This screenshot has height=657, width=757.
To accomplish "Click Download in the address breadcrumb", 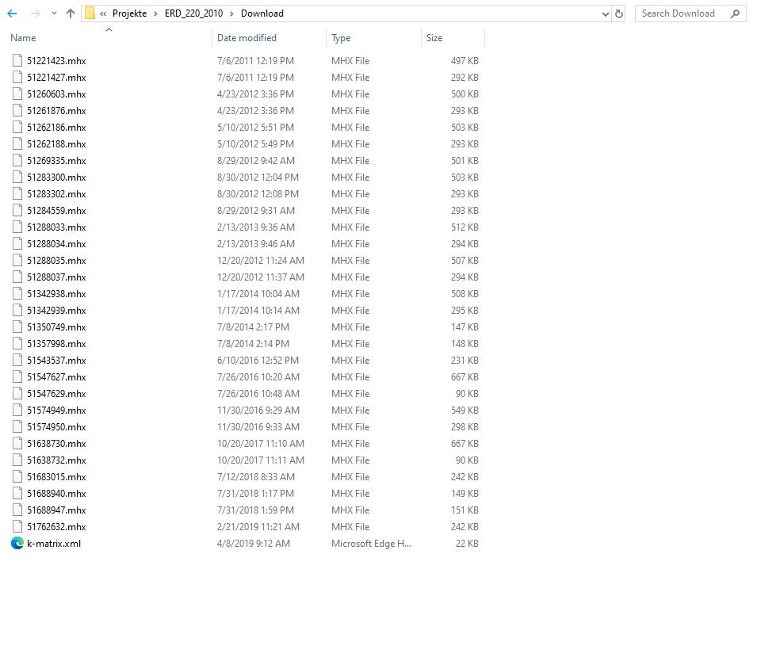I will point(262,13).
